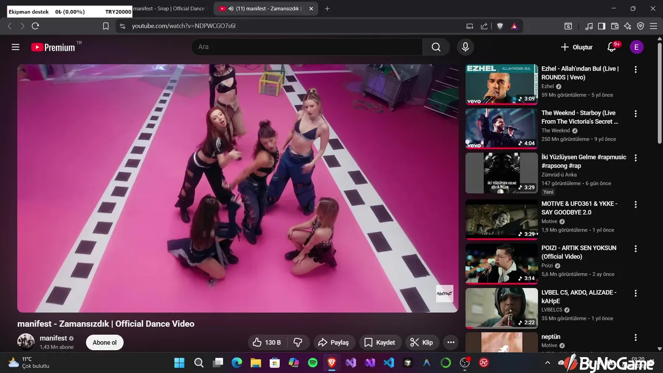Open POIZI - ARTIK SEN YOKSUN title

click(x=579, y=252)
